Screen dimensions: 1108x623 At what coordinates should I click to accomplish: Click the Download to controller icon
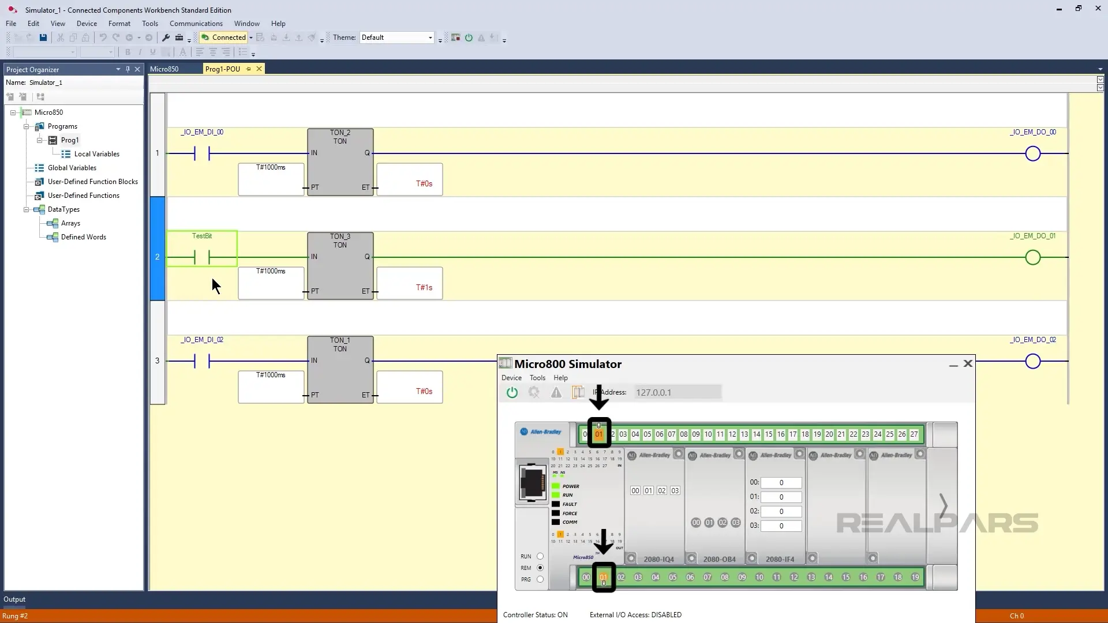coord(286,37)
